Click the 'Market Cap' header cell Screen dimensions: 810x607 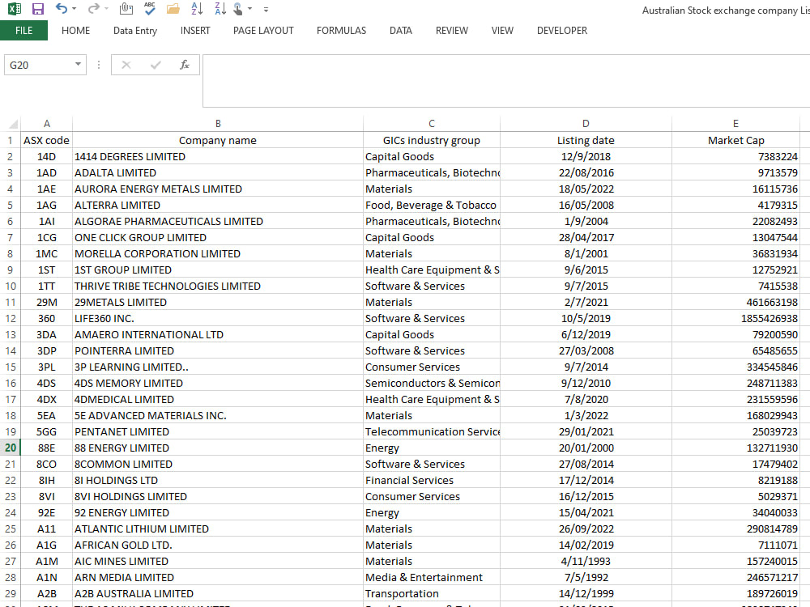click(x=735, y=140)
